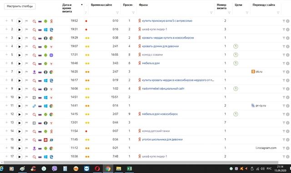This screenshot has width=291, height=173.
Task: Click the Настроить столбцы button
Action: click(x=20, y=6)
